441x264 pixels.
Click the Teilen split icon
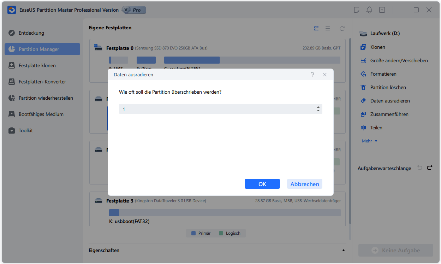pos(363,128)
